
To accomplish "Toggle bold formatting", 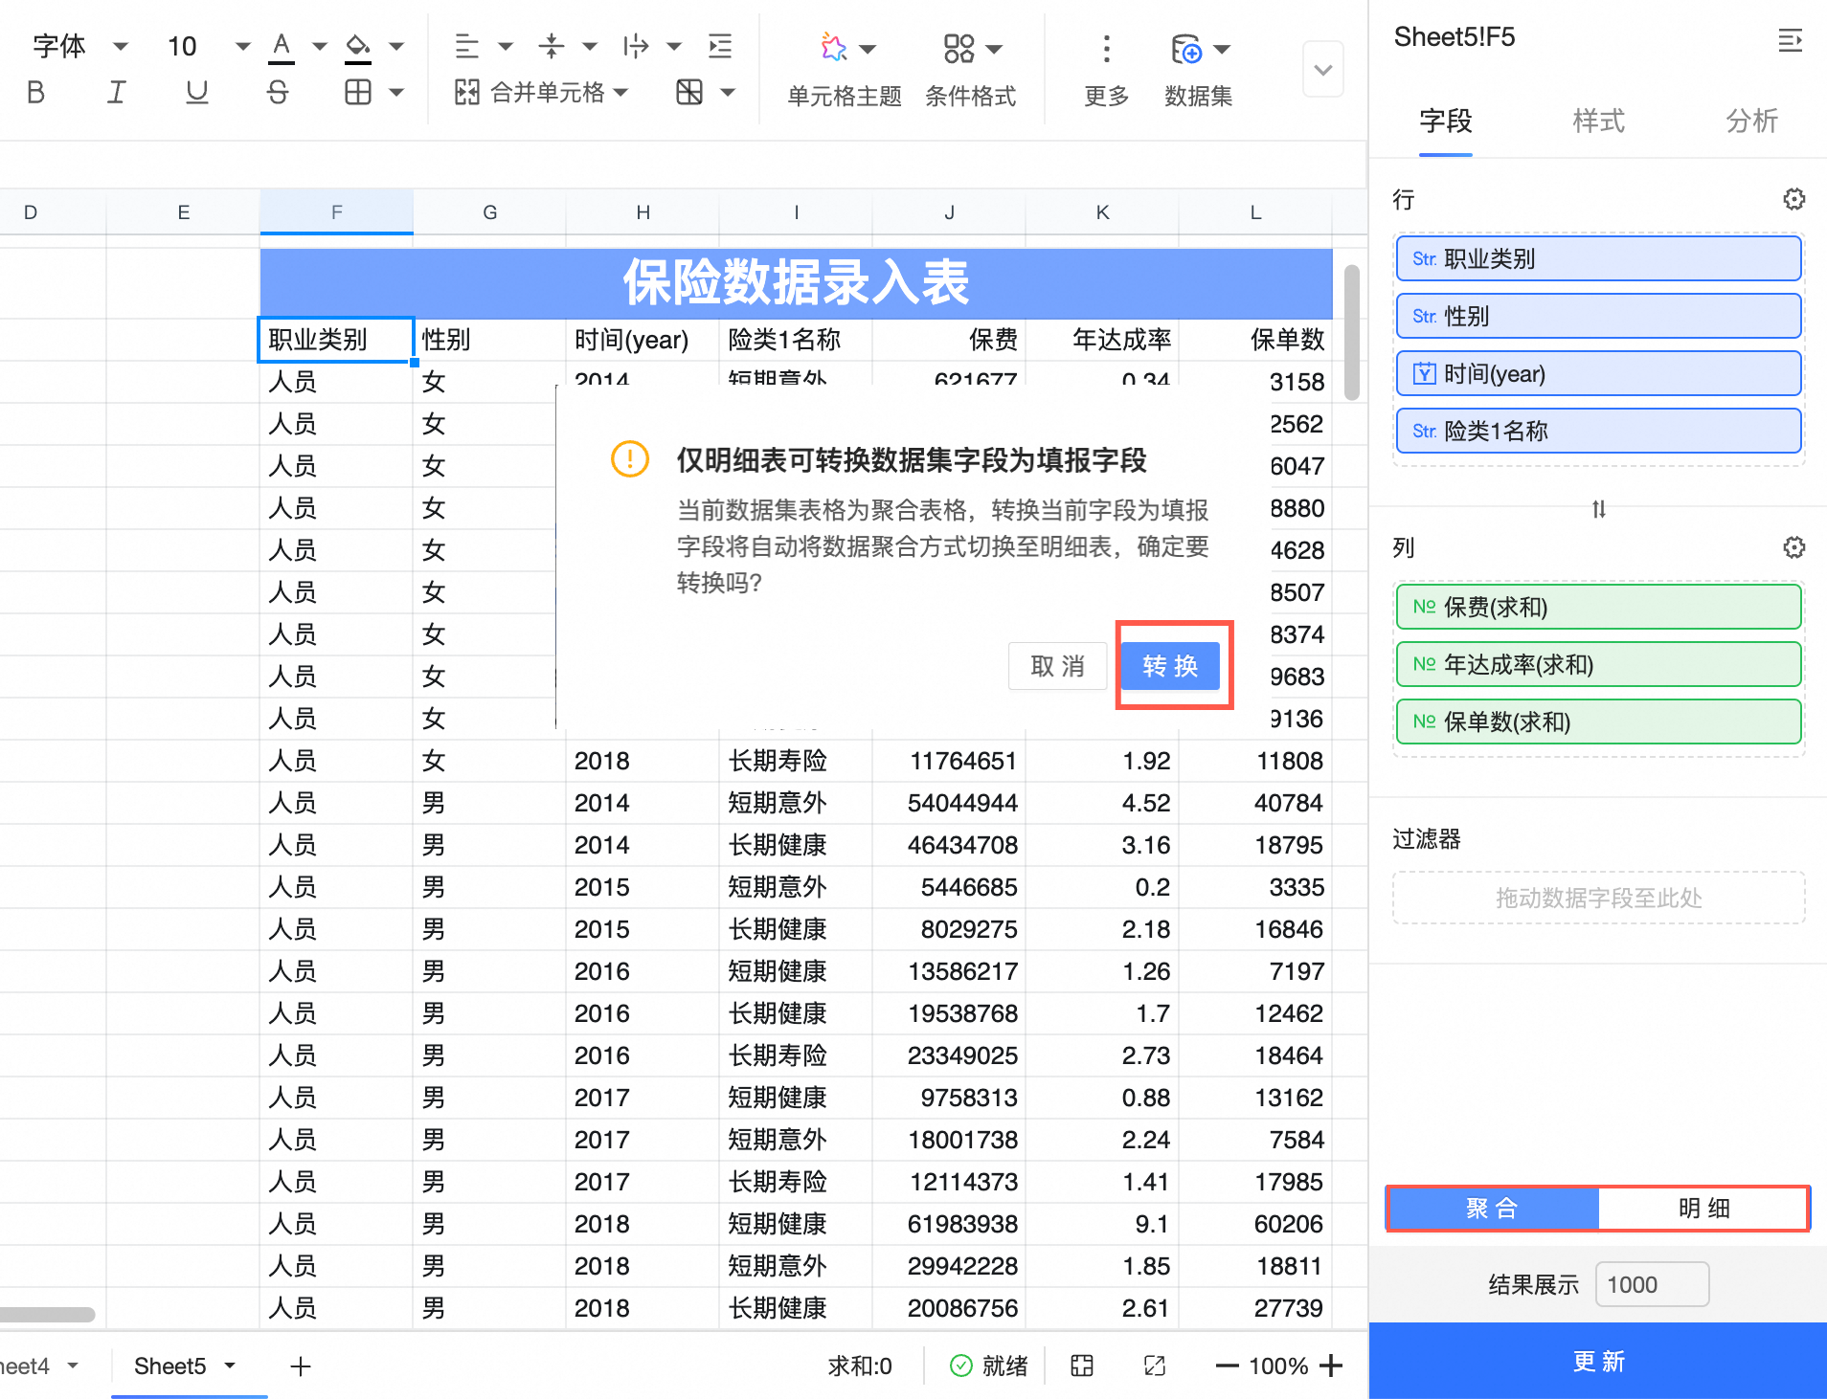I will click(35, 92).
